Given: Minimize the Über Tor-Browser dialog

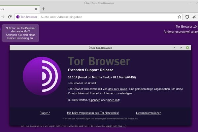Looking at the screenshot, I should (174, 48).
